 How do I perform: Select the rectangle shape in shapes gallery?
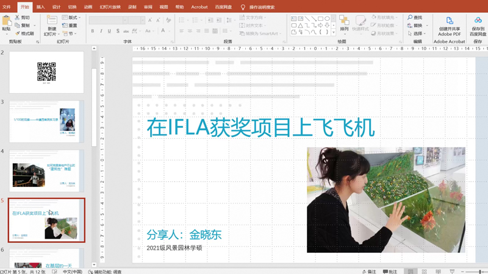320,19
